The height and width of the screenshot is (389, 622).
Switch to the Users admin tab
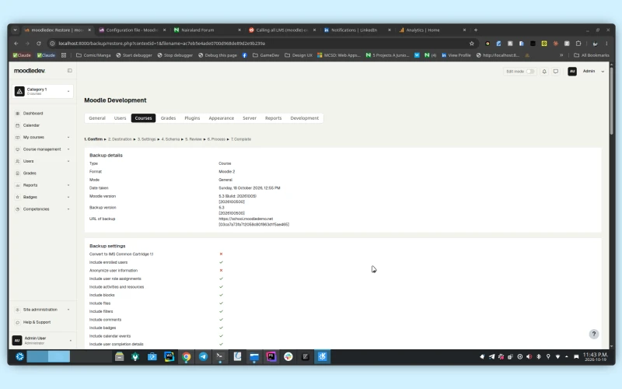pyautogui.click(x=120, y=118)
